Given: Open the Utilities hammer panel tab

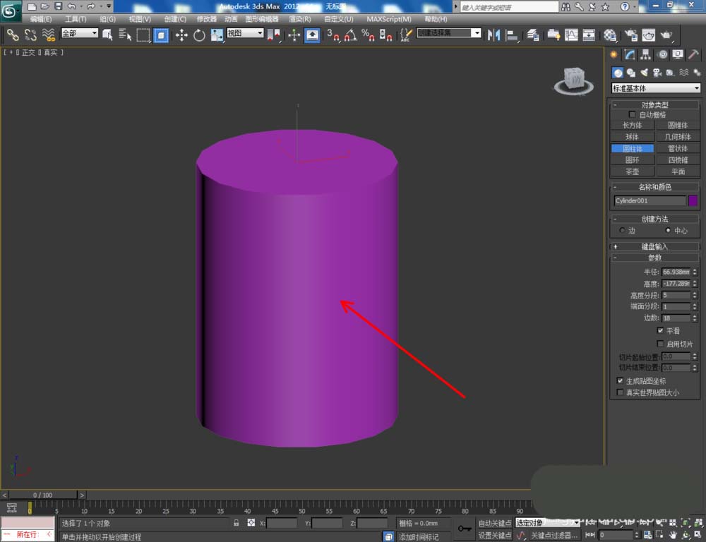Looking at the screenshot, I should (695, 54).
